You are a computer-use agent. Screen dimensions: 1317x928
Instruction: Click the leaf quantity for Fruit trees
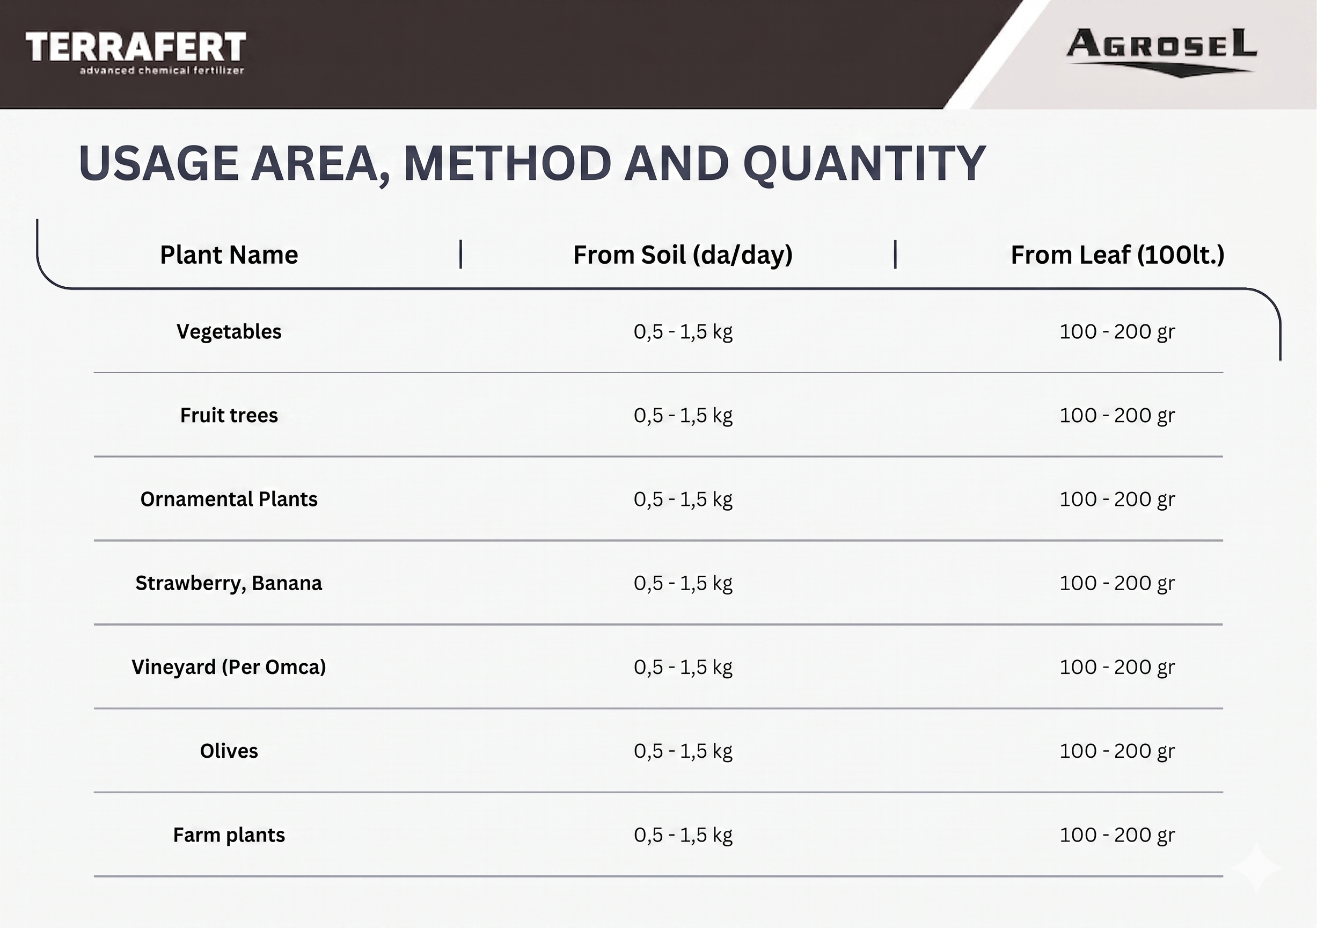click(1117, 416)
